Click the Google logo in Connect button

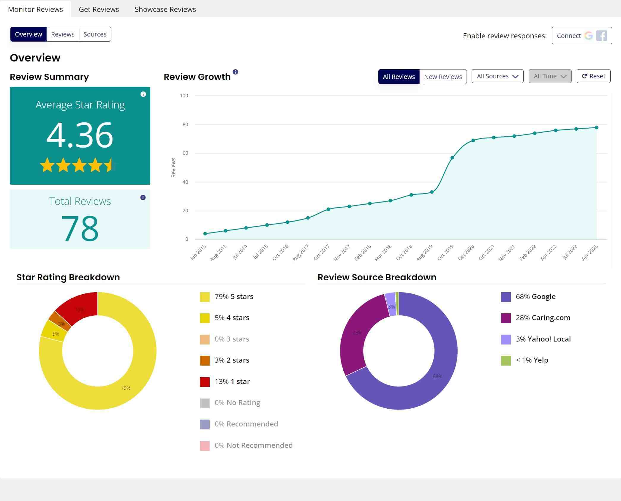click(x=588, y=36)
